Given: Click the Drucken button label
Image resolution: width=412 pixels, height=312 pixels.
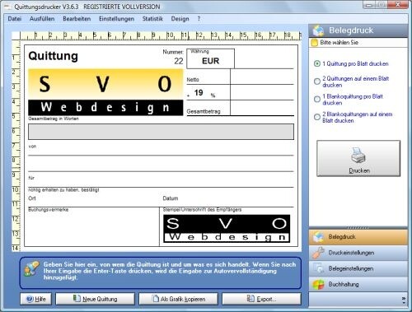Looking at the screenshot, I should (x=359, y=170).
